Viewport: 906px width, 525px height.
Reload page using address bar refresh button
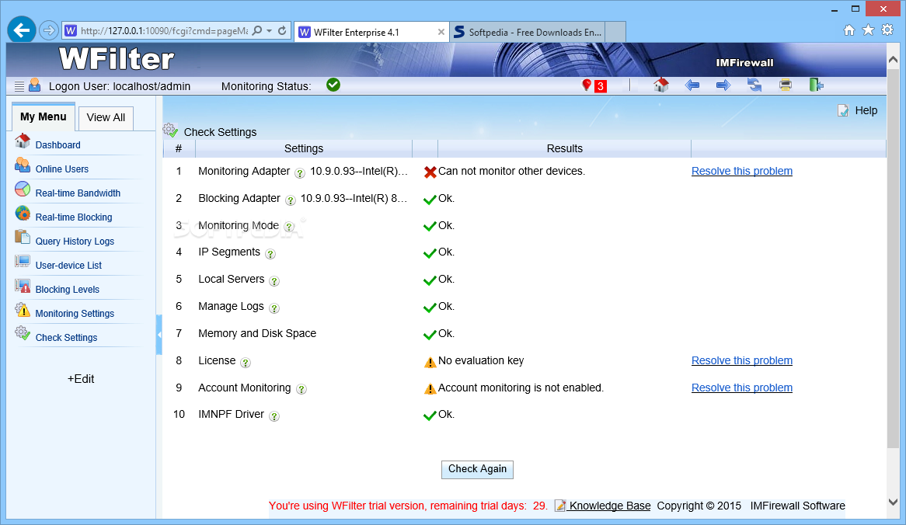pyautogui.click(x=282, y=30)
